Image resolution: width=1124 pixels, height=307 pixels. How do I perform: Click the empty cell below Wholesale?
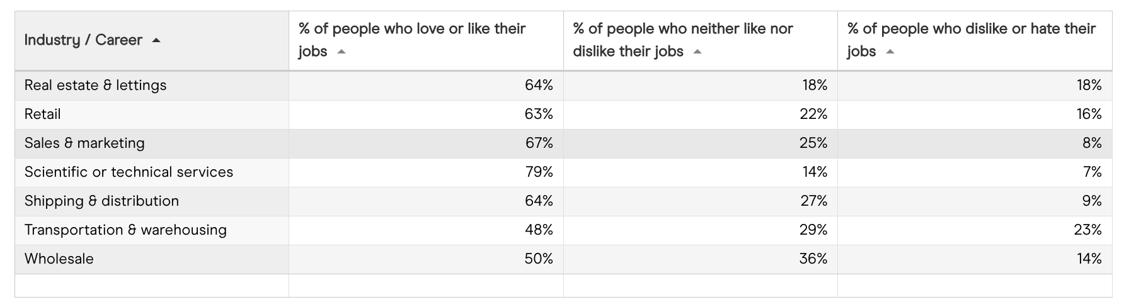pyautogui.click(x=151, y=286)
